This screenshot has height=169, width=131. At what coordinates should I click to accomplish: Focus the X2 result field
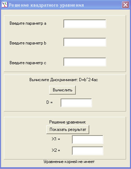click(88, 151)
